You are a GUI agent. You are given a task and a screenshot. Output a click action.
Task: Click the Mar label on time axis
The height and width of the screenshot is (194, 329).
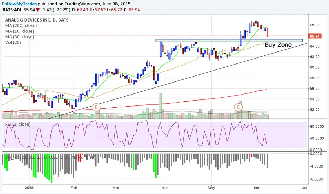coord(116,188)
